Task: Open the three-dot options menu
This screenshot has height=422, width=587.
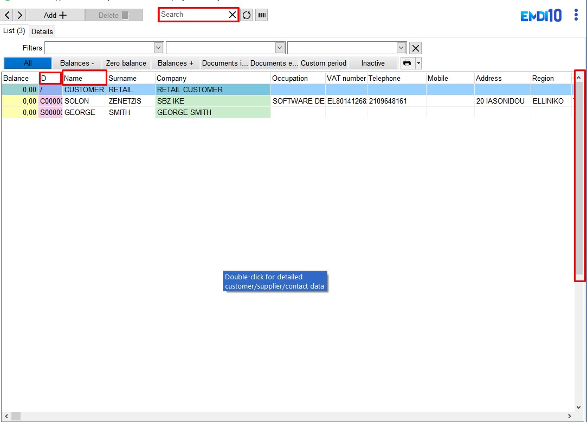Action: click(576, 15)
